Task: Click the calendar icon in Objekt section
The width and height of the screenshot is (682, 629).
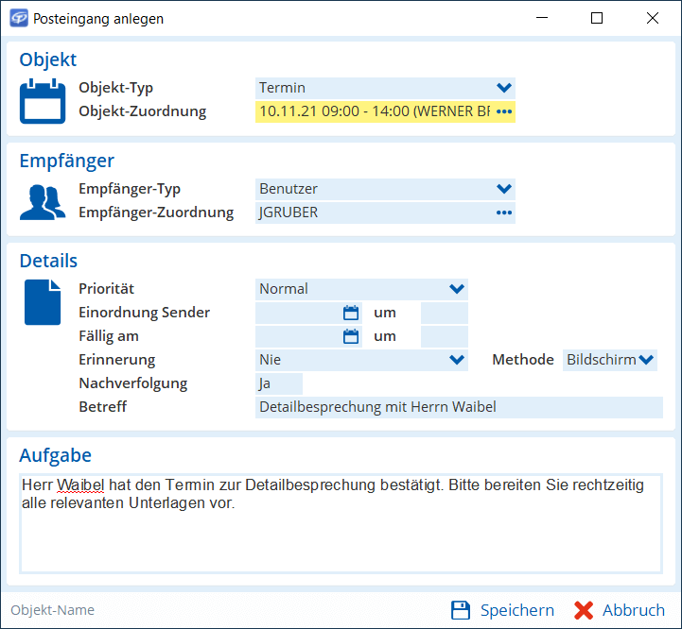Action: (43, 101)
